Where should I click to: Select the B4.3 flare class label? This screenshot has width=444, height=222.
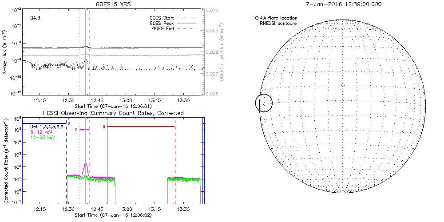[36, 17]
